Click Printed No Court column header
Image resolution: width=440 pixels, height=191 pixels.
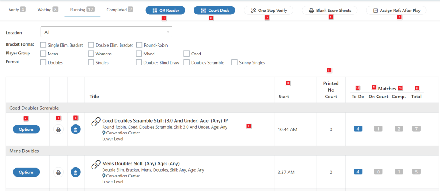coord(331,90)
